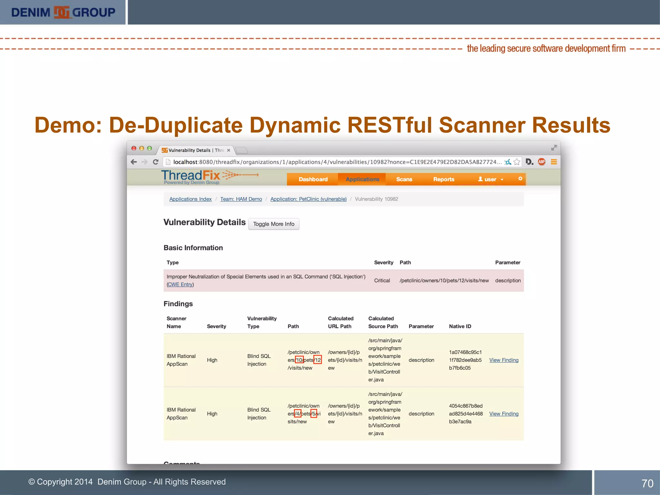Expand the user dropdown menu

[x=490, y=179]
